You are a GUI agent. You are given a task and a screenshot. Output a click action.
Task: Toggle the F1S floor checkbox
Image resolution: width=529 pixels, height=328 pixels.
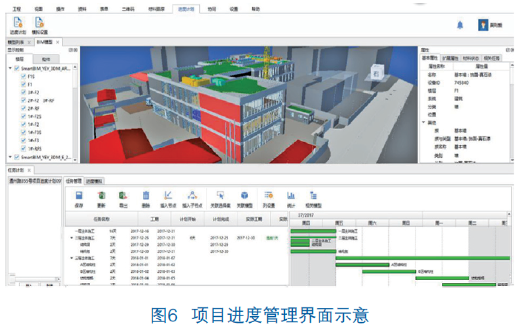(x=24, y=76)
